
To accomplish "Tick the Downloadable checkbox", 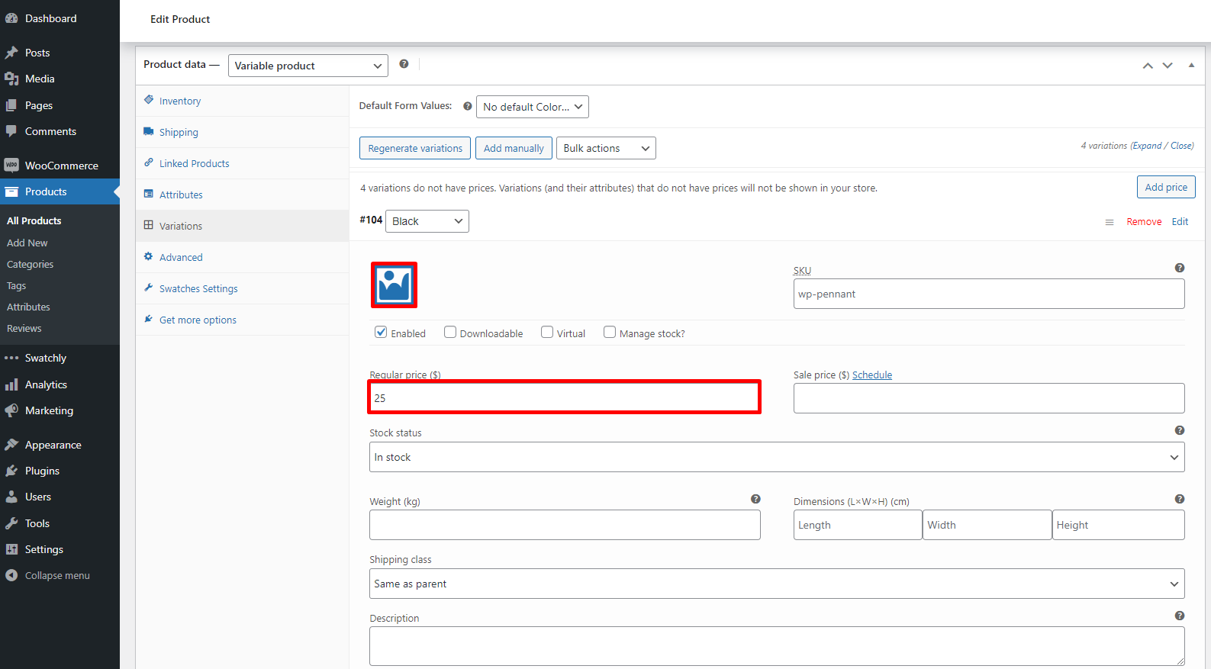I will (x=450, y=333).
